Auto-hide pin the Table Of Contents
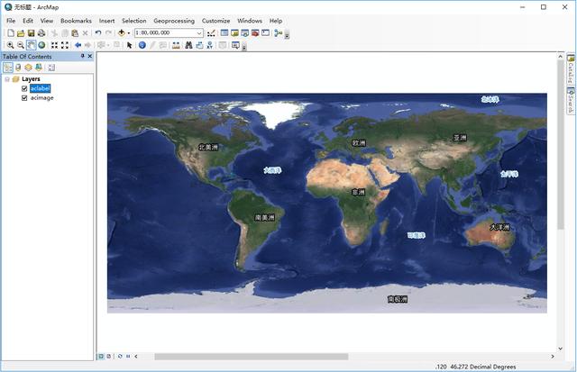Screen dimensions: 577x372 pos(82,56)
